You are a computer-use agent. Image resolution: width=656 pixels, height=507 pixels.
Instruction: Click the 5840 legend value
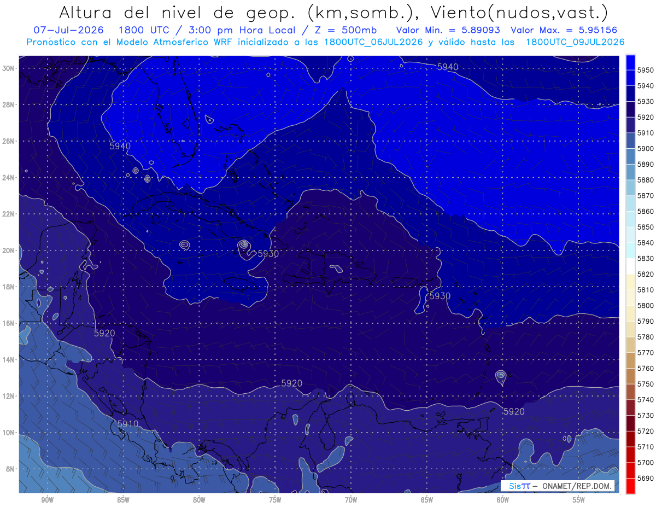click(646, 243)
